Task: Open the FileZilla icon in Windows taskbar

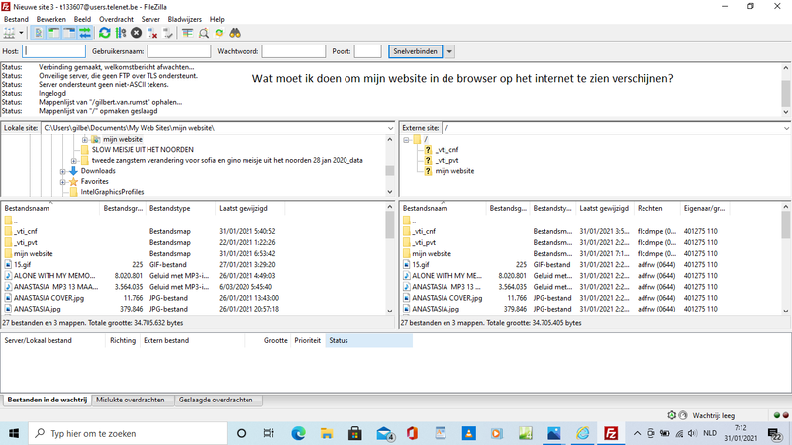Action: click(612, 434)
